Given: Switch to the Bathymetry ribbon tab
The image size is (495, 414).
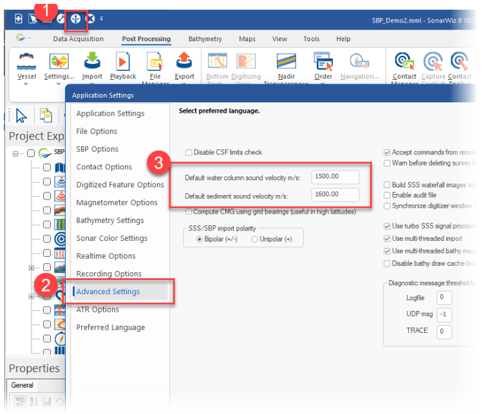Looking at the screenshot, I should (205, 39).
